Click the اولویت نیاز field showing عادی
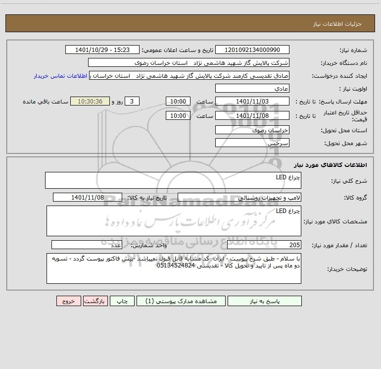The width and height of the screenshot is (381, 369). tap(252, 88)
